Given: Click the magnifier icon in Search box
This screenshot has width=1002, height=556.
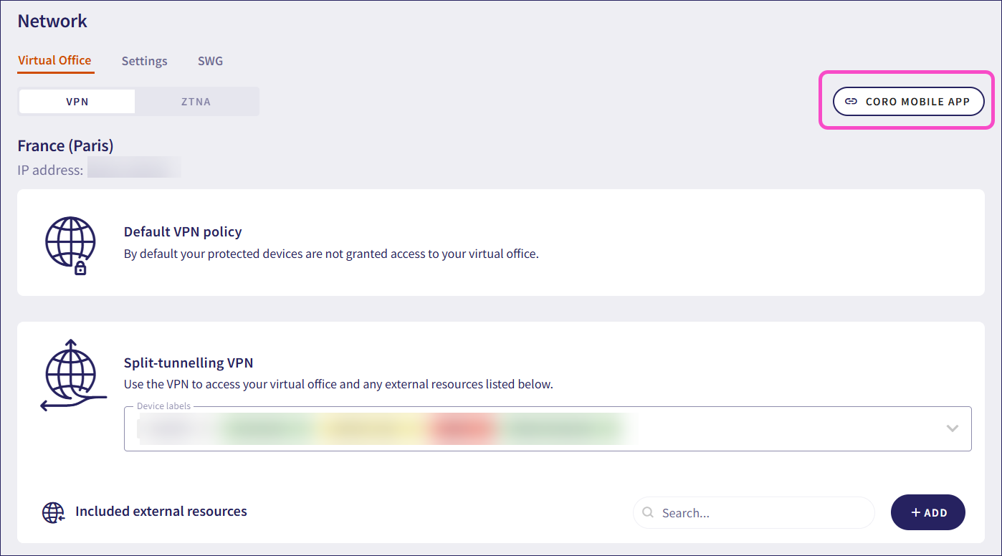Looking at the screenshot, I should click(x=648, y=513).
